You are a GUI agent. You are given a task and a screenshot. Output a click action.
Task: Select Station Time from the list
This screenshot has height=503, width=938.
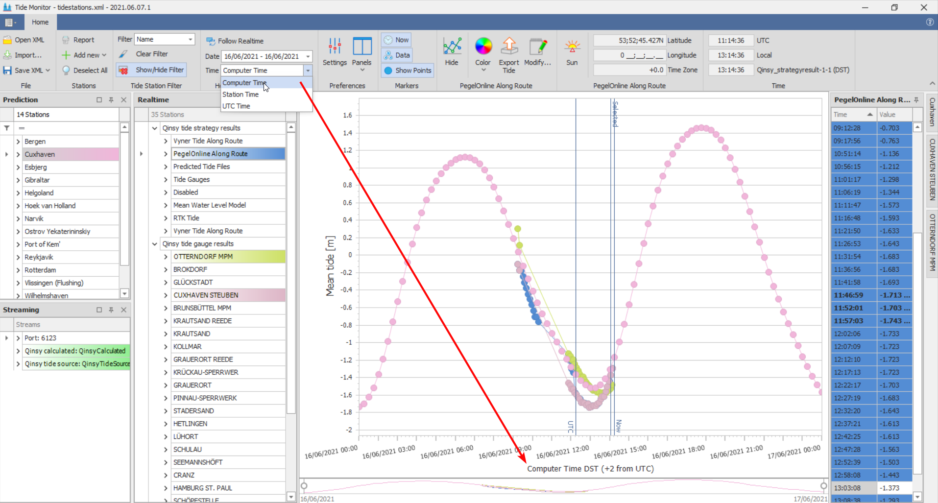tap(241, 95)
